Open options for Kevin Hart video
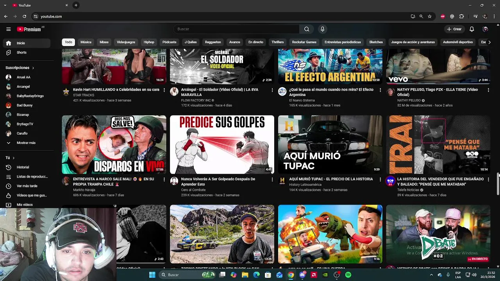500x281 pixels. pyautogui.click(x=164, y=90)
